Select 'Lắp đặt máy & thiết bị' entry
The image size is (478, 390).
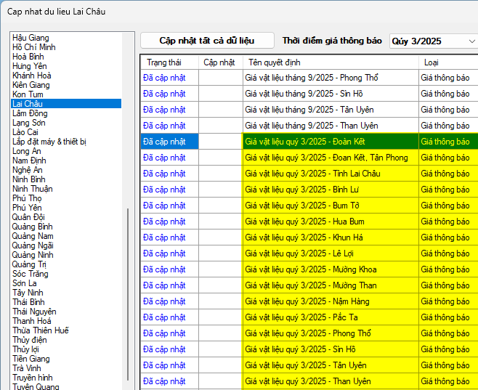coord(49,142)
